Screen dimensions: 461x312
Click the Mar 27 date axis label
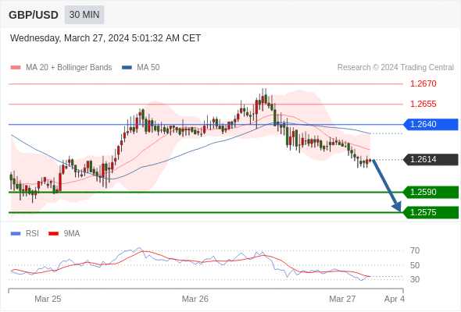coord(342,299)
